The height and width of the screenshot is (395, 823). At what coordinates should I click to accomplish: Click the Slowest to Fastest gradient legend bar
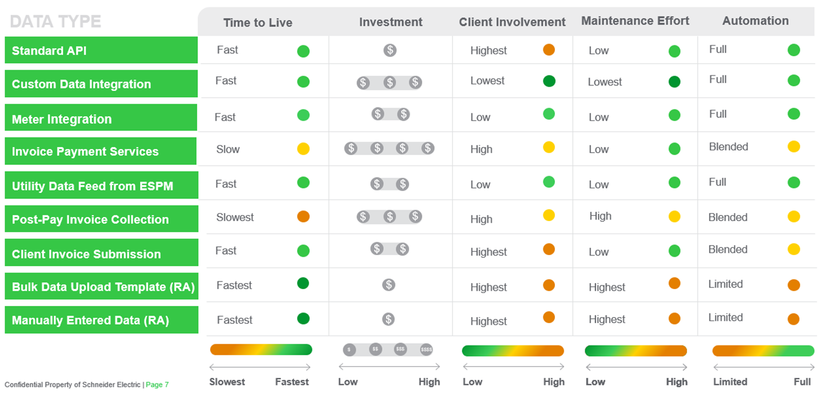pyautogui.click(x=261, y=350)
